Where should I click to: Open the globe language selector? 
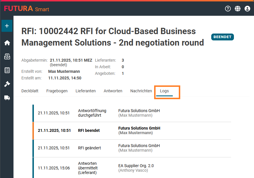tap(238, 9)
